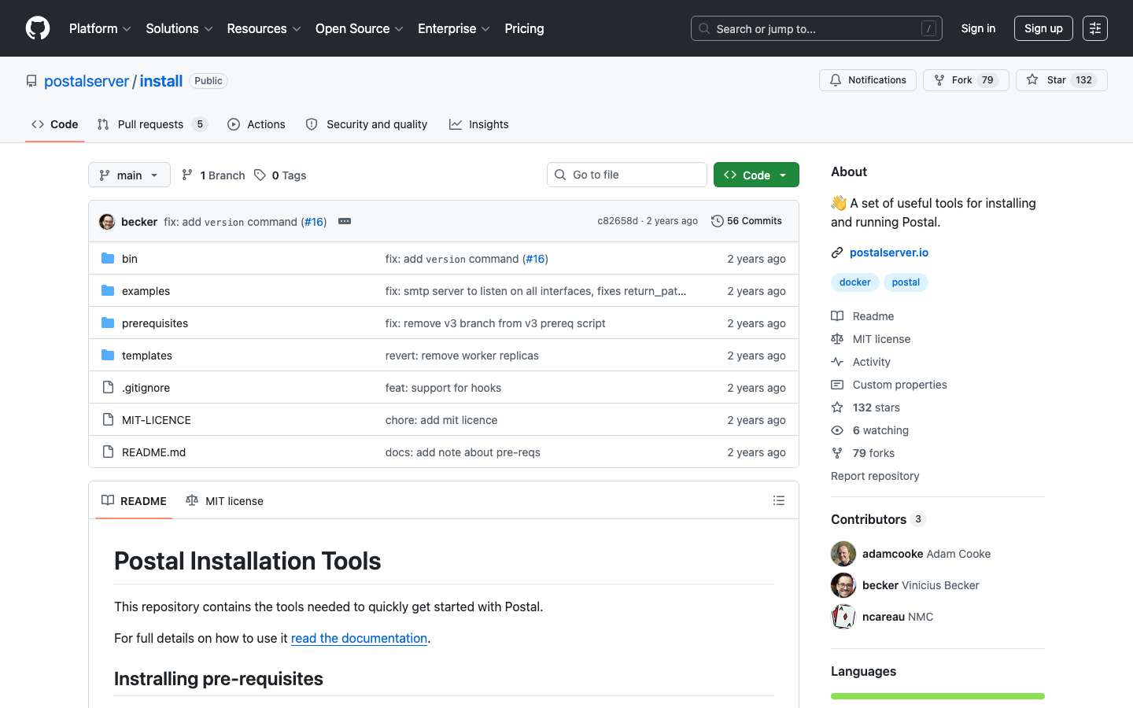1133x708 pixels.
Task: Open the main branch dropdown
Action: (x=129, y=175)
